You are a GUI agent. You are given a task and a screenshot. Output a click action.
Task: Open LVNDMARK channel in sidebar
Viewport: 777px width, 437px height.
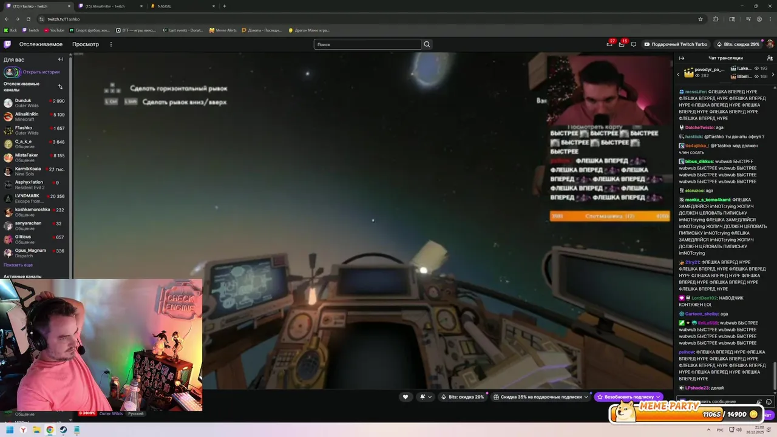pos(35,198)
